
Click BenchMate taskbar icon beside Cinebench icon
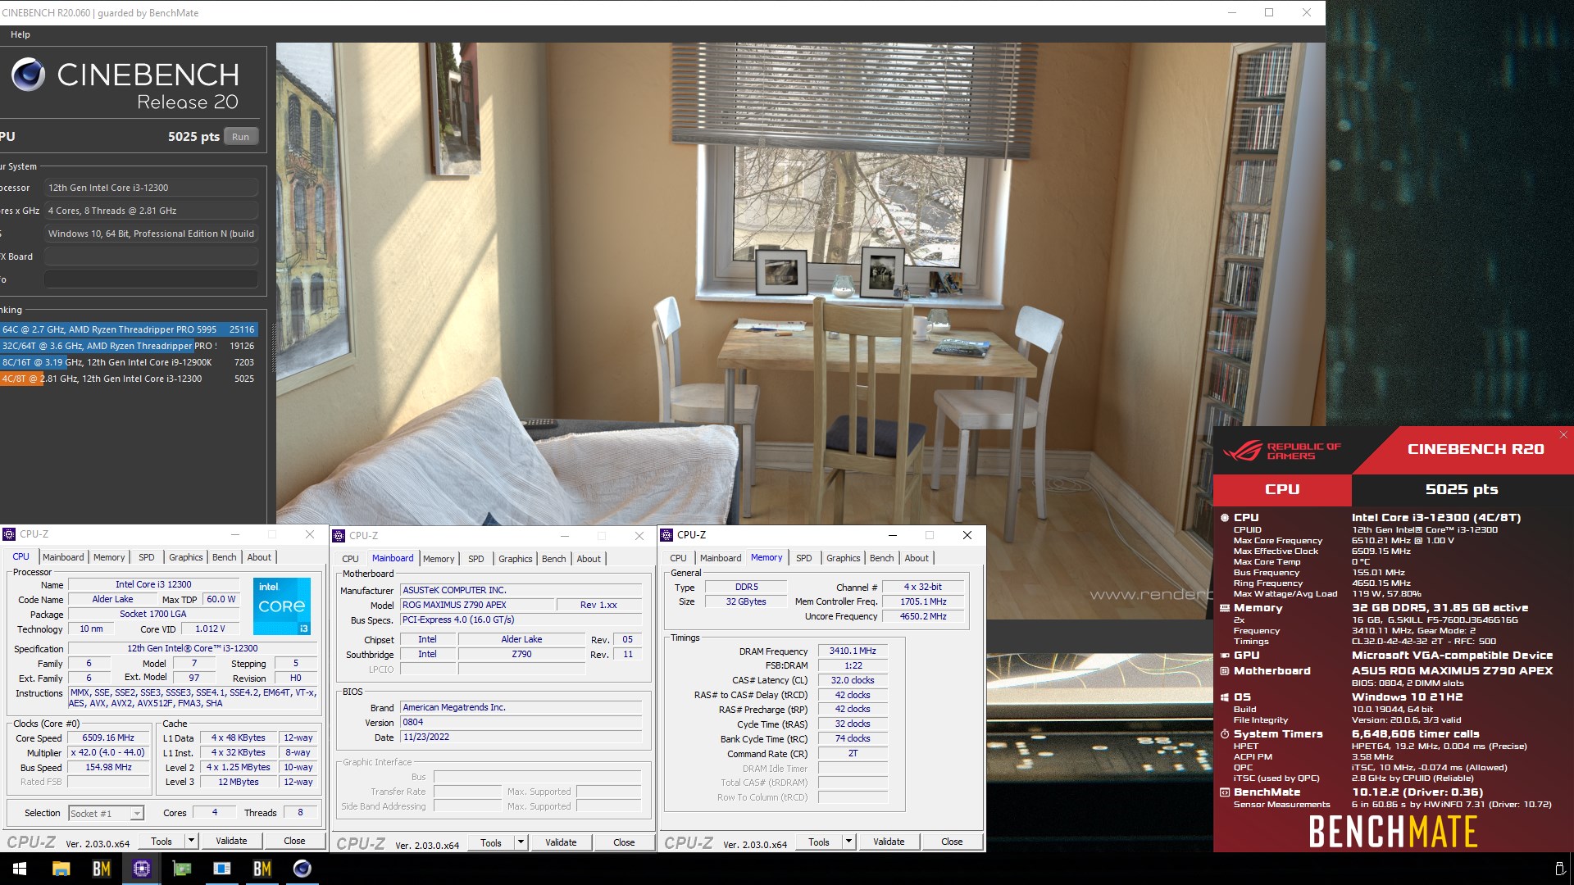tap(262, 869)
